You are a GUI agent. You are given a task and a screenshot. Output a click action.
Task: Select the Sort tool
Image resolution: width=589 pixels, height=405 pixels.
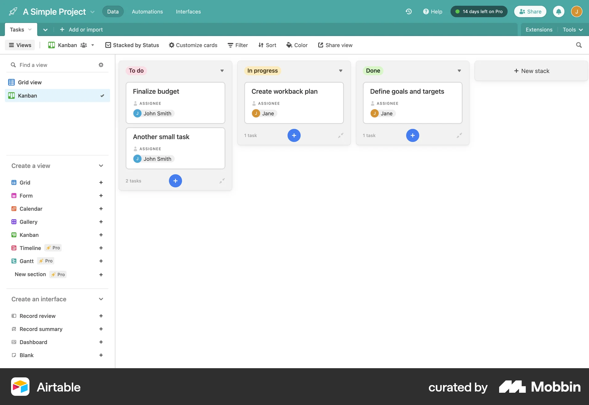pyautogui.click(x=267, y=45)
